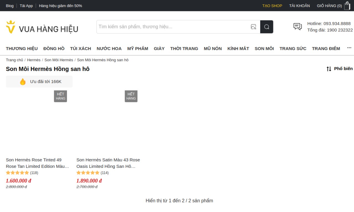Open the three-dots more categories menu
354x212 pixels.
point(349,48)
